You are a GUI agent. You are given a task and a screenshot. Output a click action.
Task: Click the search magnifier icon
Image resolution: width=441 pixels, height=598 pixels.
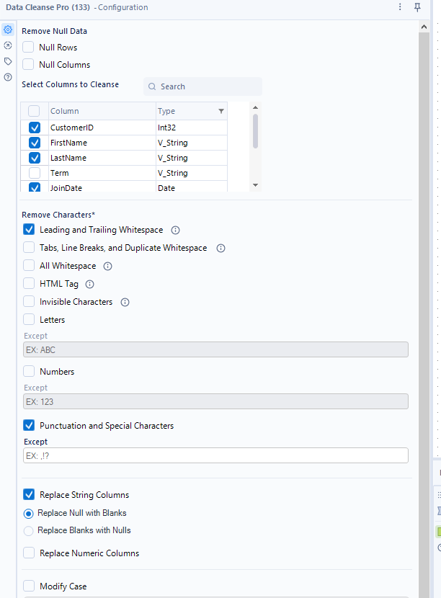click(152, 86)
